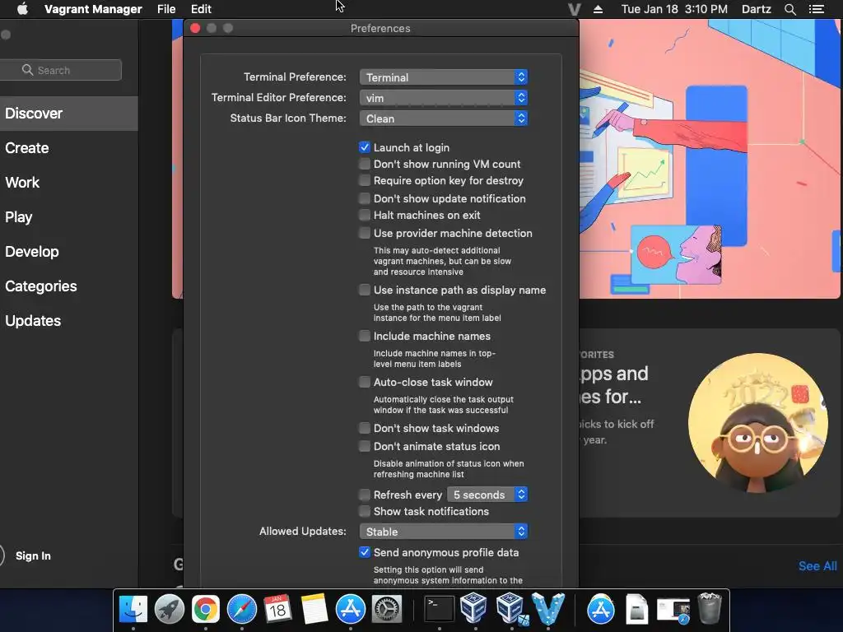Screen dimensions: 843x632
Task: Enable Show task notifications
Action: tap(365, 511)
